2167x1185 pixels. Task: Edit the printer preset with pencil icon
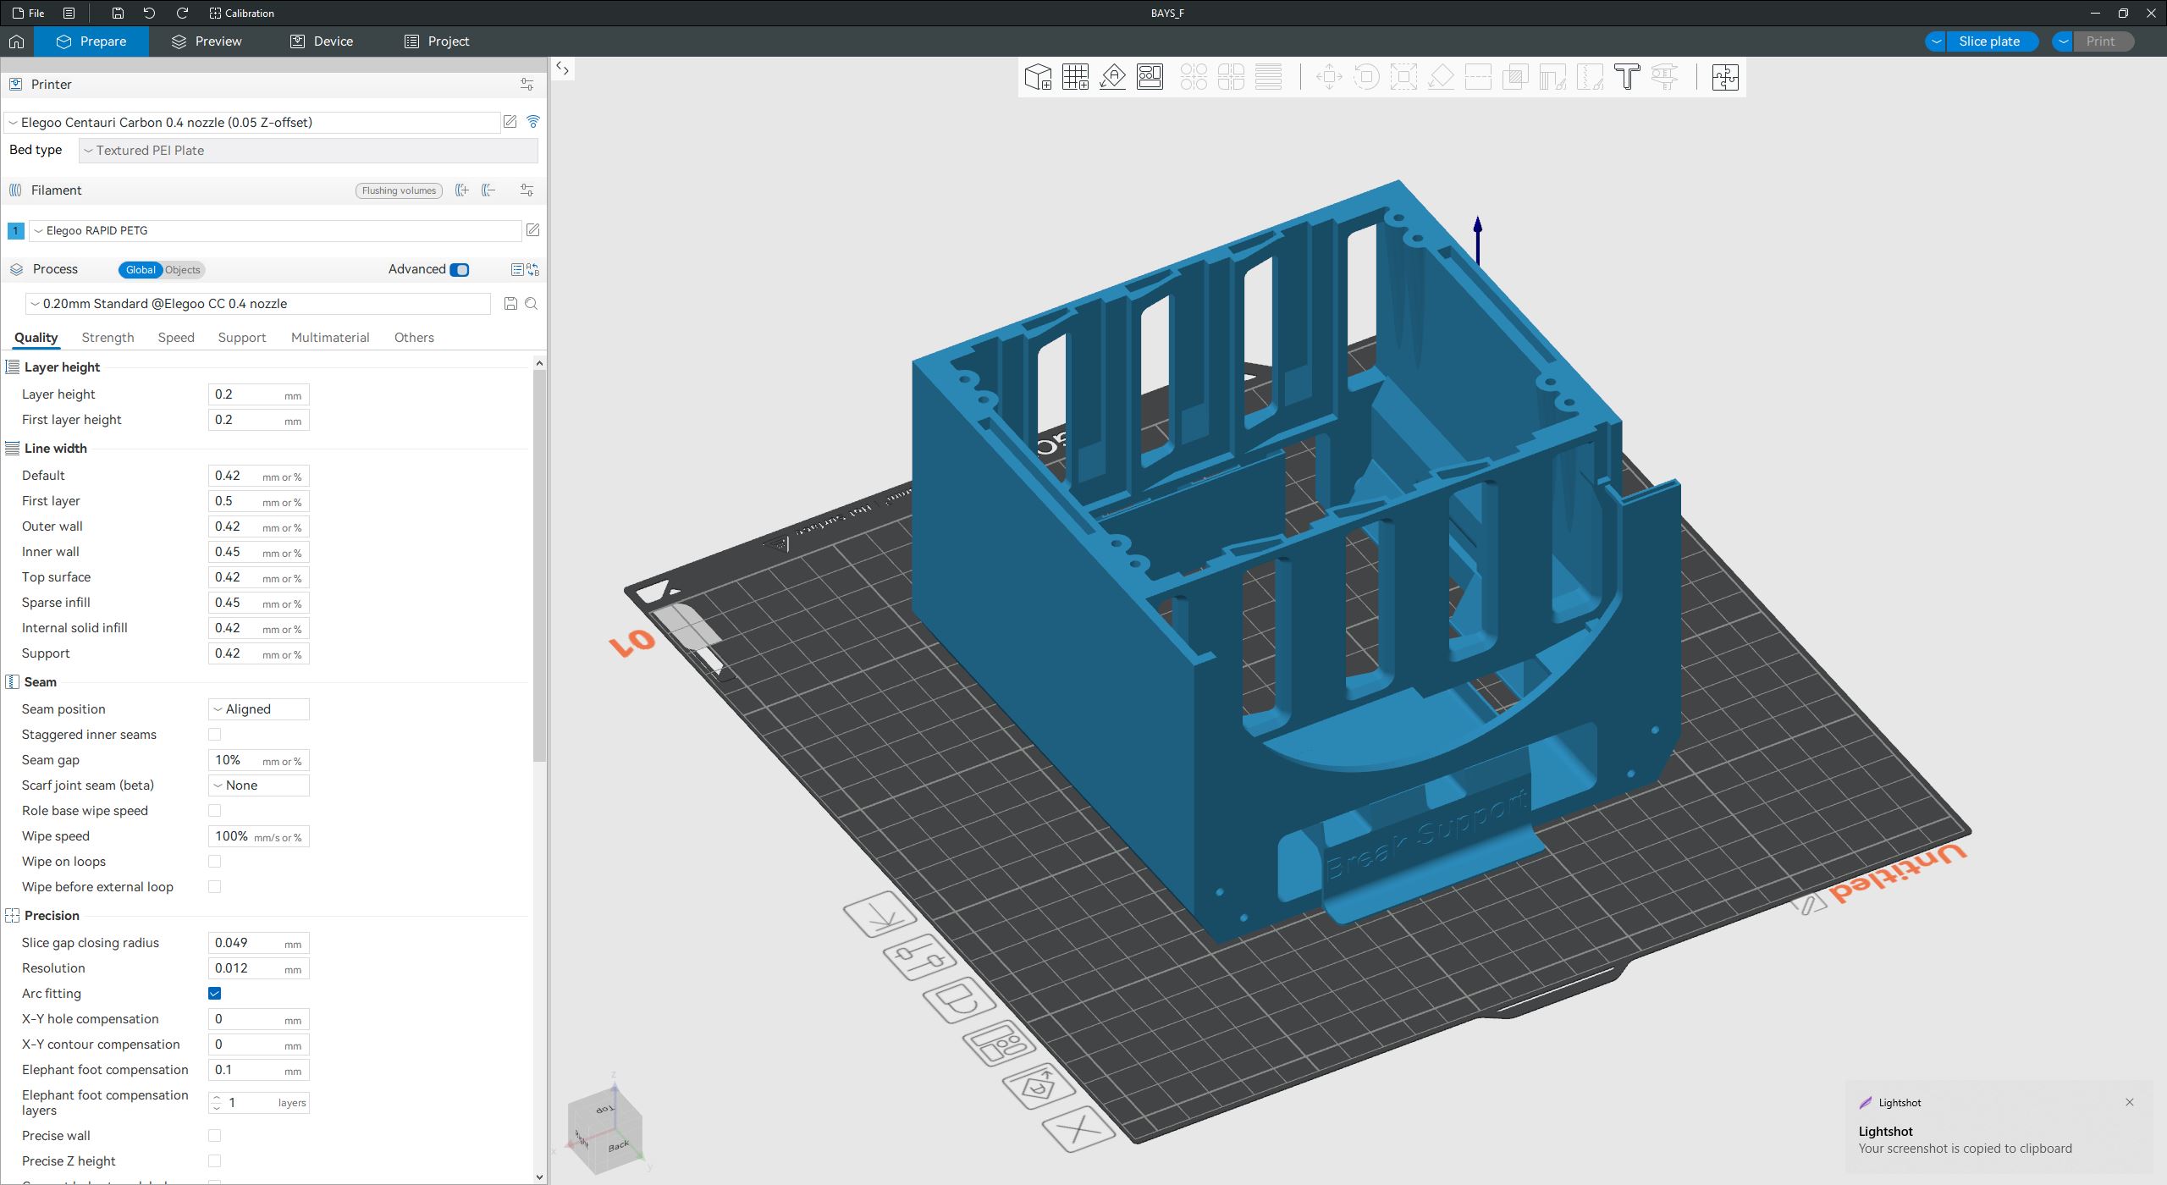click(510, 122)
